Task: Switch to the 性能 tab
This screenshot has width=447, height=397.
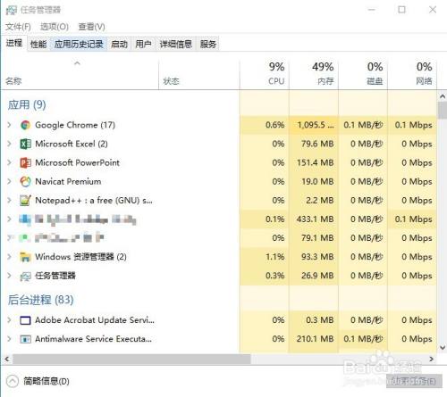Action: click(x=38, y=45)
